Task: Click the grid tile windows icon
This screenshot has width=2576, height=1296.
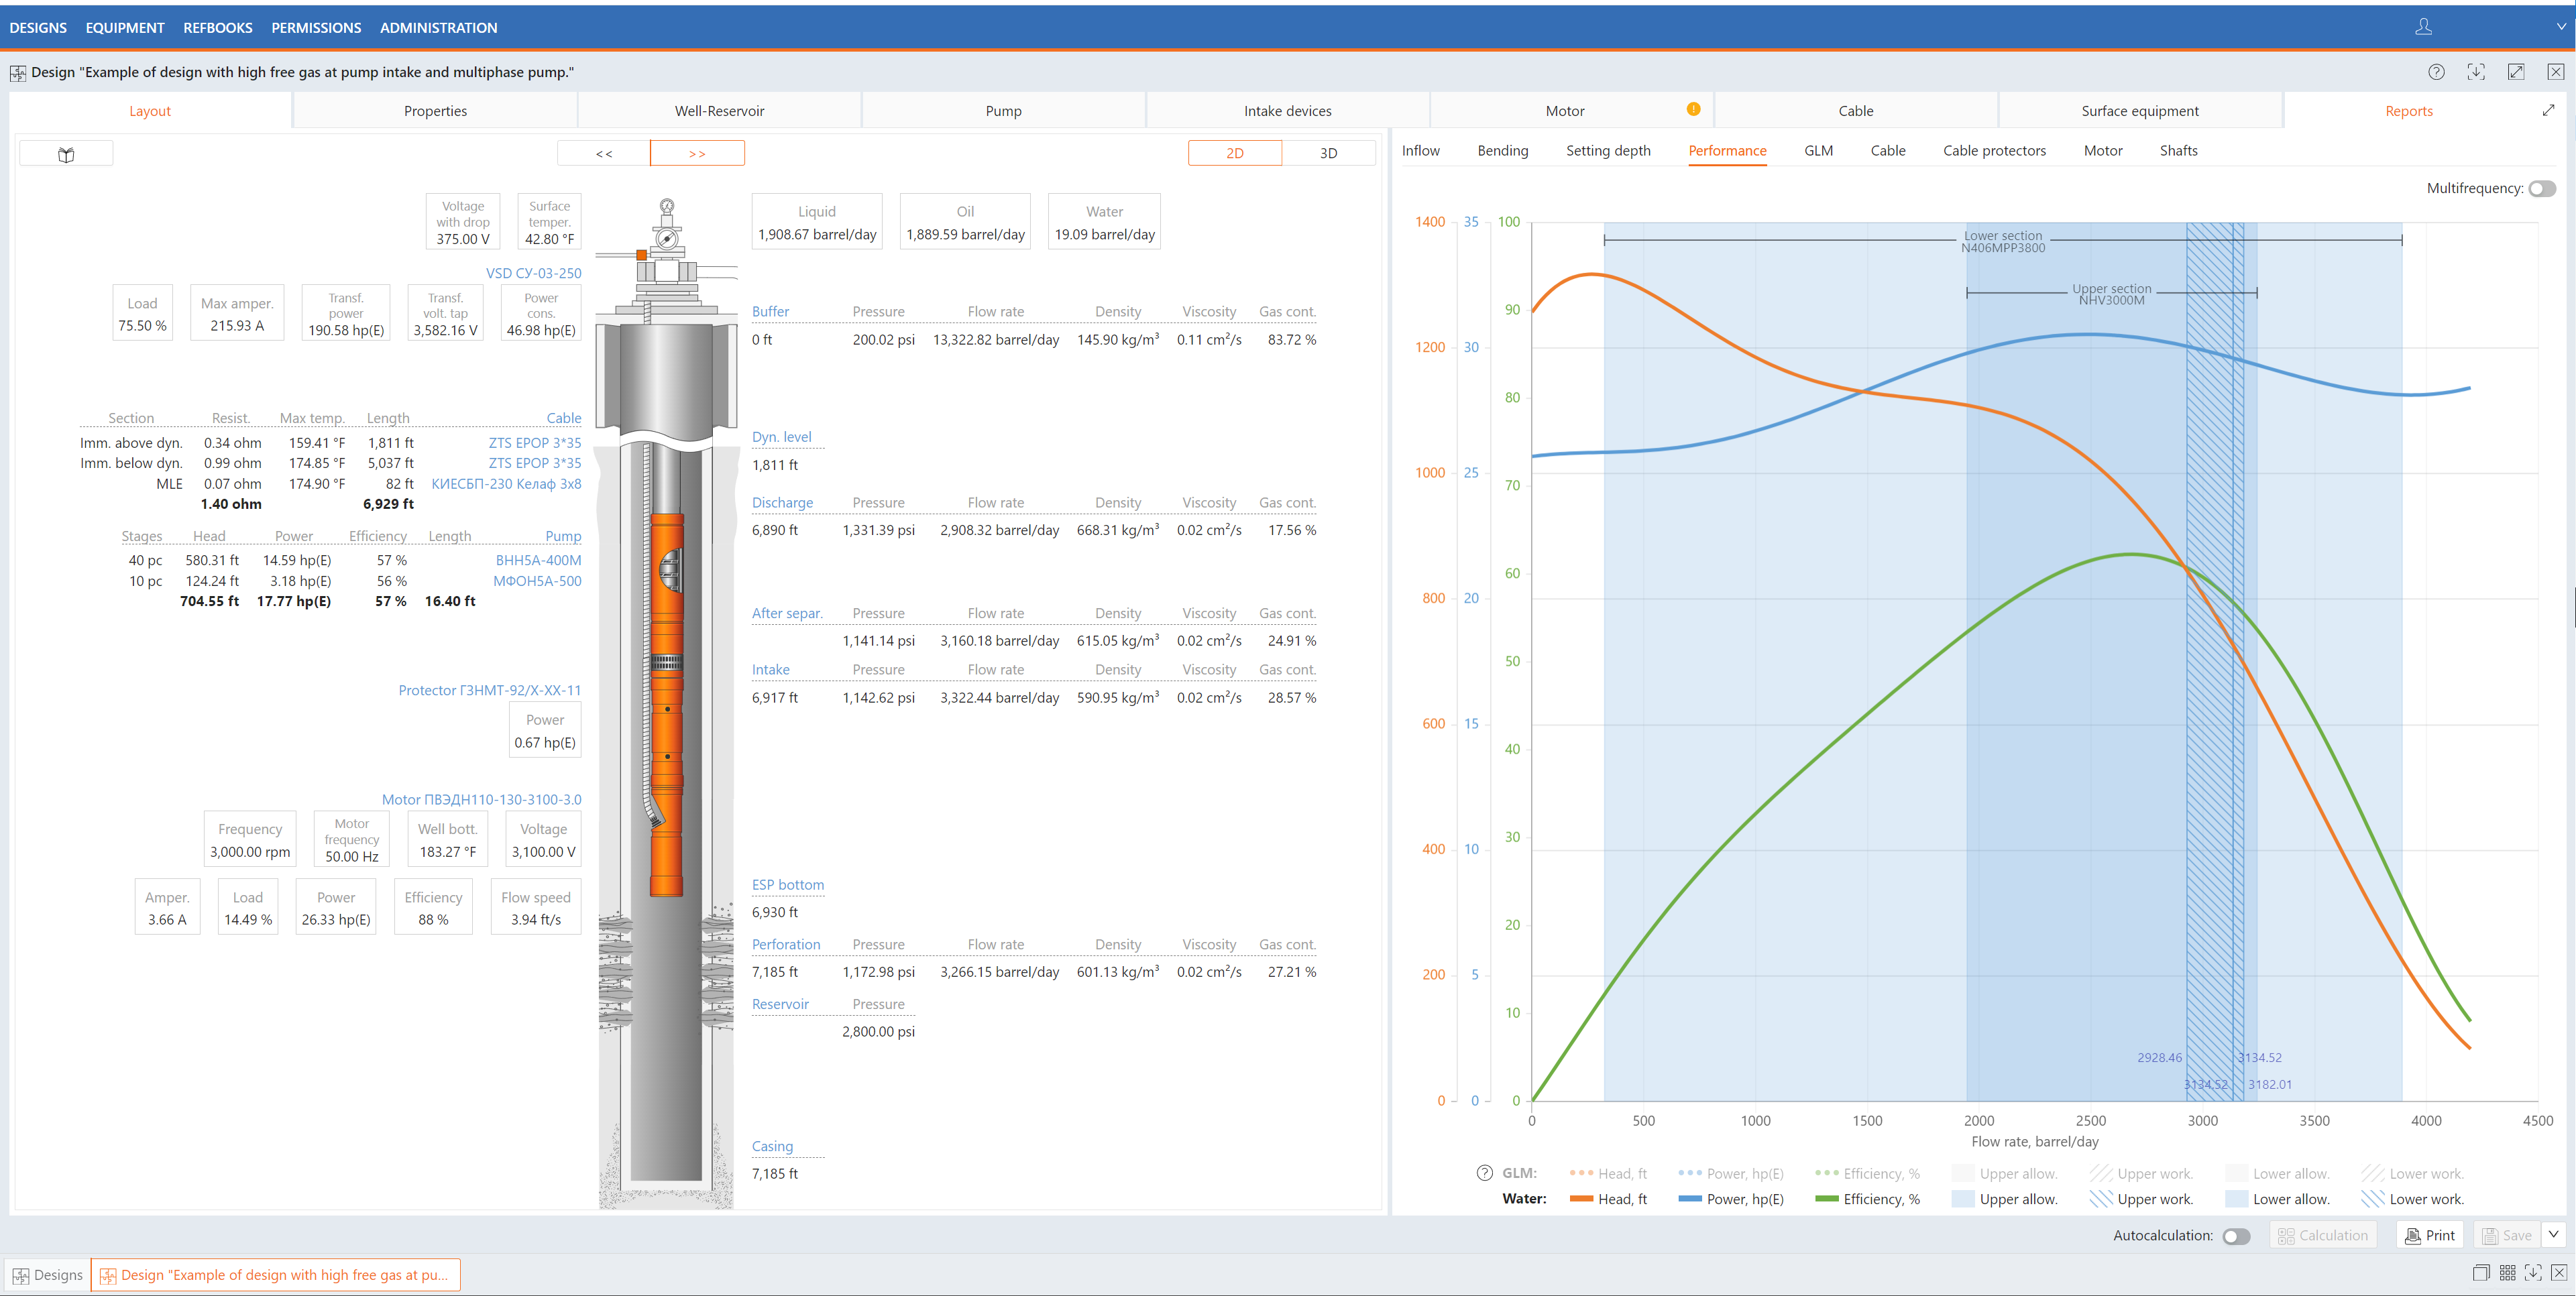Action: (x=2507, y=1273)
